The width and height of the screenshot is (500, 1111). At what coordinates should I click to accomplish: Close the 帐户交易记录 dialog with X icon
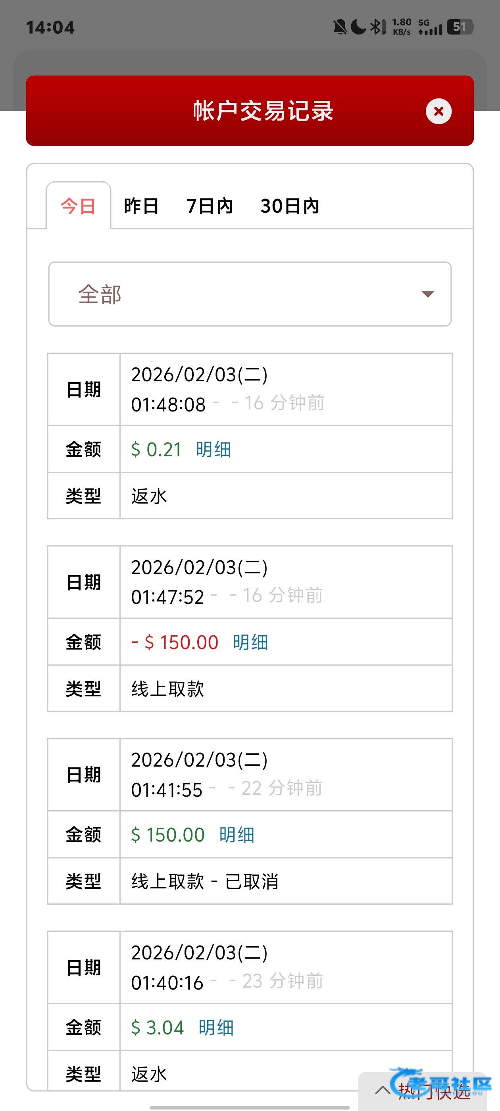(438, 111)
